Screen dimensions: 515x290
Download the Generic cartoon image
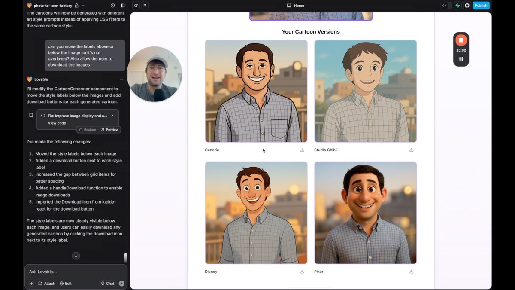tap(302, 150)
